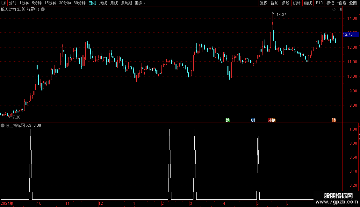Click the 2024年 date axis label
360x207 pixels.
tap(7, 203)
